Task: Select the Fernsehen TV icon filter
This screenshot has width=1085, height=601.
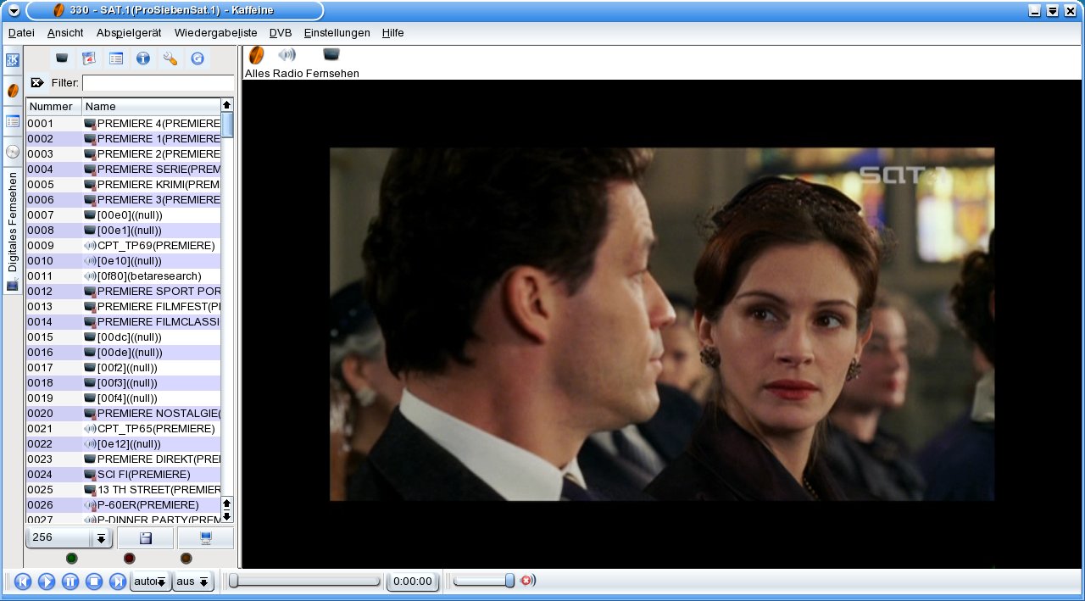Action: (x=331, y=56)
